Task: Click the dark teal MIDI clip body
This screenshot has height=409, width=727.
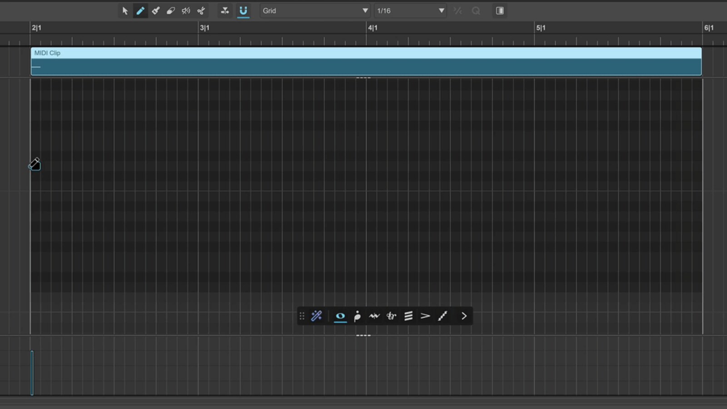Action: [366, 66]
